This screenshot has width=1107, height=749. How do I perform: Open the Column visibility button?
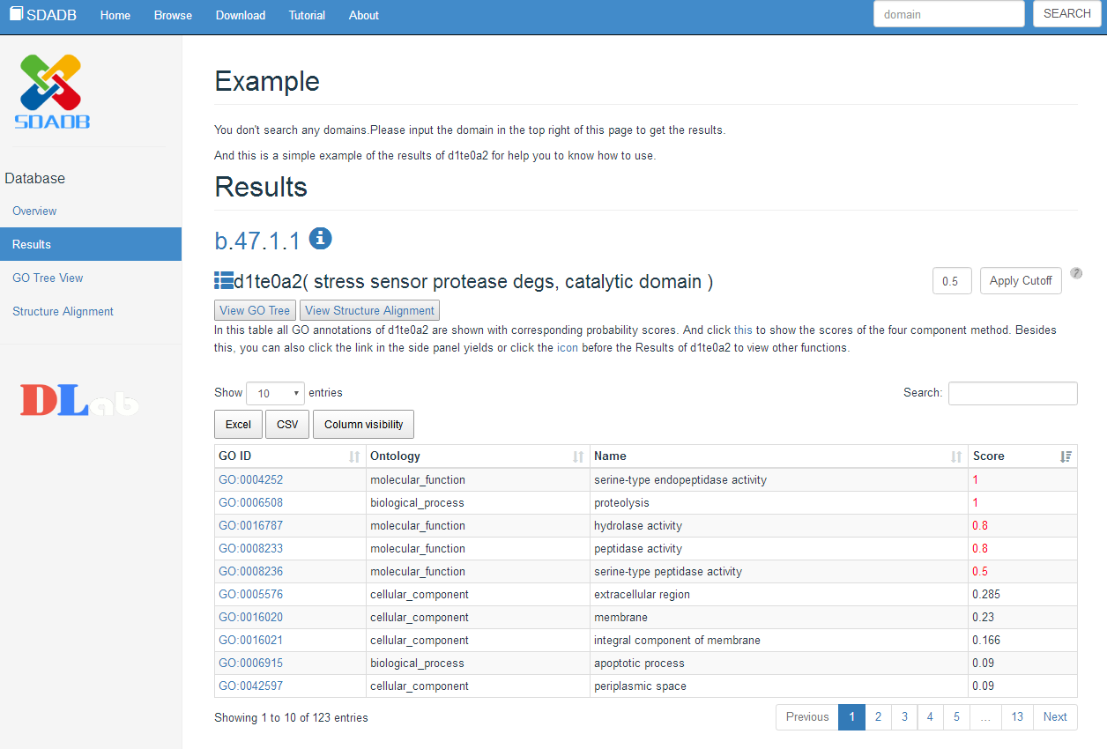[x=363, y=425]
